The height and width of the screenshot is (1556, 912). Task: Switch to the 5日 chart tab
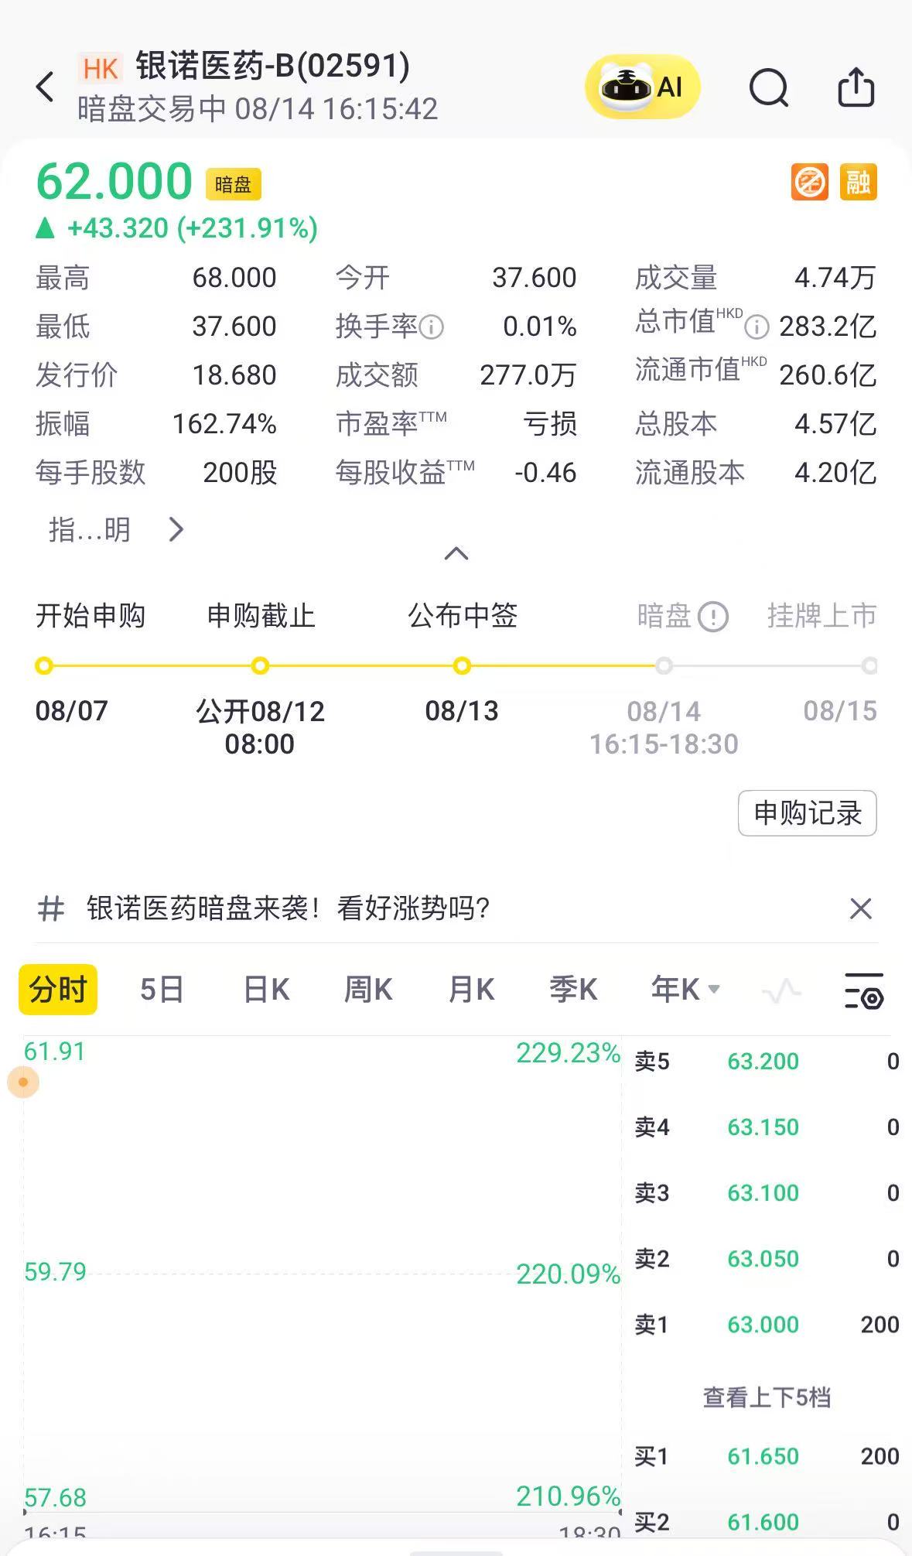[162, 990]
